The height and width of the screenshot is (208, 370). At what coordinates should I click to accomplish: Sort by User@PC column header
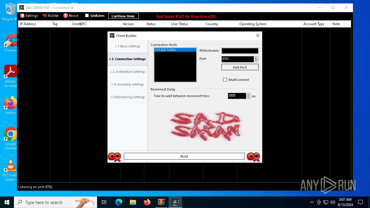[95, 24]
